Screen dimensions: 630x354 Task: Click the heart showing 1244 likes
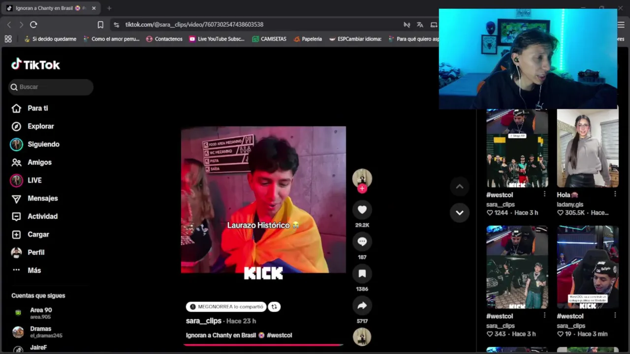coord(490,213)
